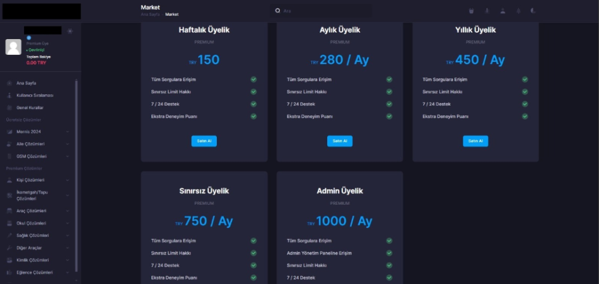Screen dimensions: 599x284
Task: Click the settings gear beside the username
Action: (70, 31)
